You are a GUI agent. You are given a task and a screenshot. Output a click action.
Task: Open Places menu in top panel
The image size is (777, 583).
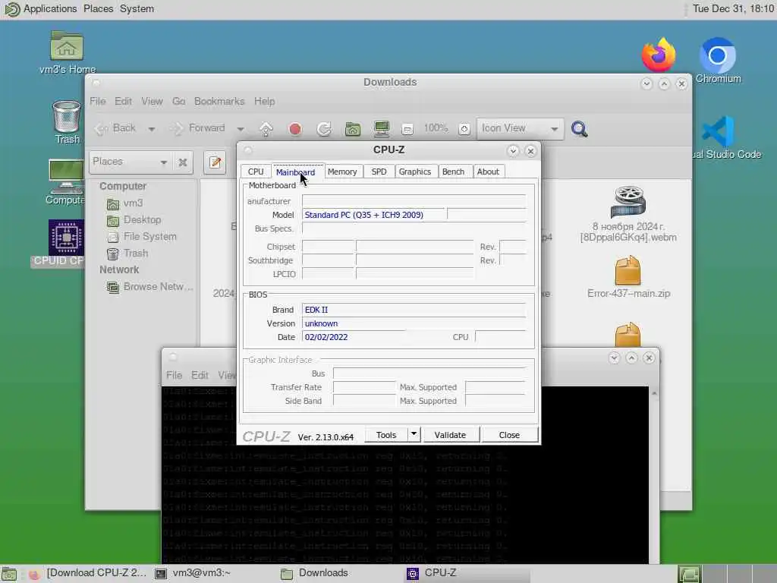pos(98,9)
